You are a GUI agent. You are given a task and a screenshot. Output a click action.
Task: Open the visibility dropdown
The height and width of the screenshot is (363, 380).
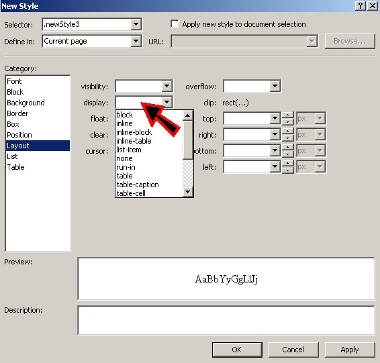[167, 86]
